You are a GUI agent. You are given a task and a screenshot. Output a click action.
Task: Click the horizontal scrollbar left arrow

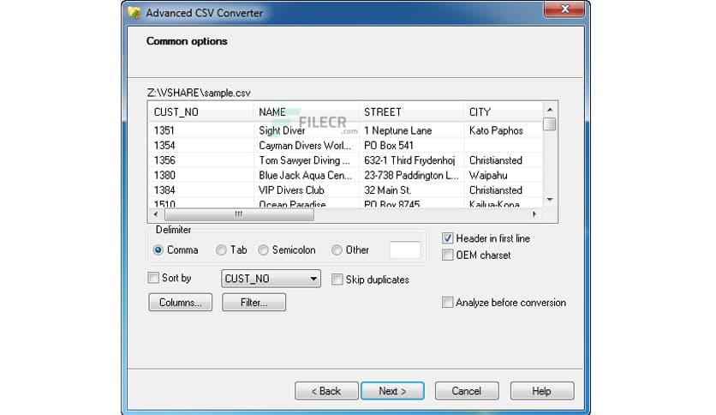(x=156, y=214)
